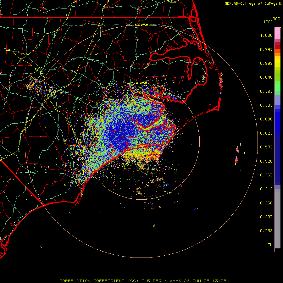Click the black radar site marker at map center
The image size is (283, 283).
pyautogui.click(x=141, y=142)
